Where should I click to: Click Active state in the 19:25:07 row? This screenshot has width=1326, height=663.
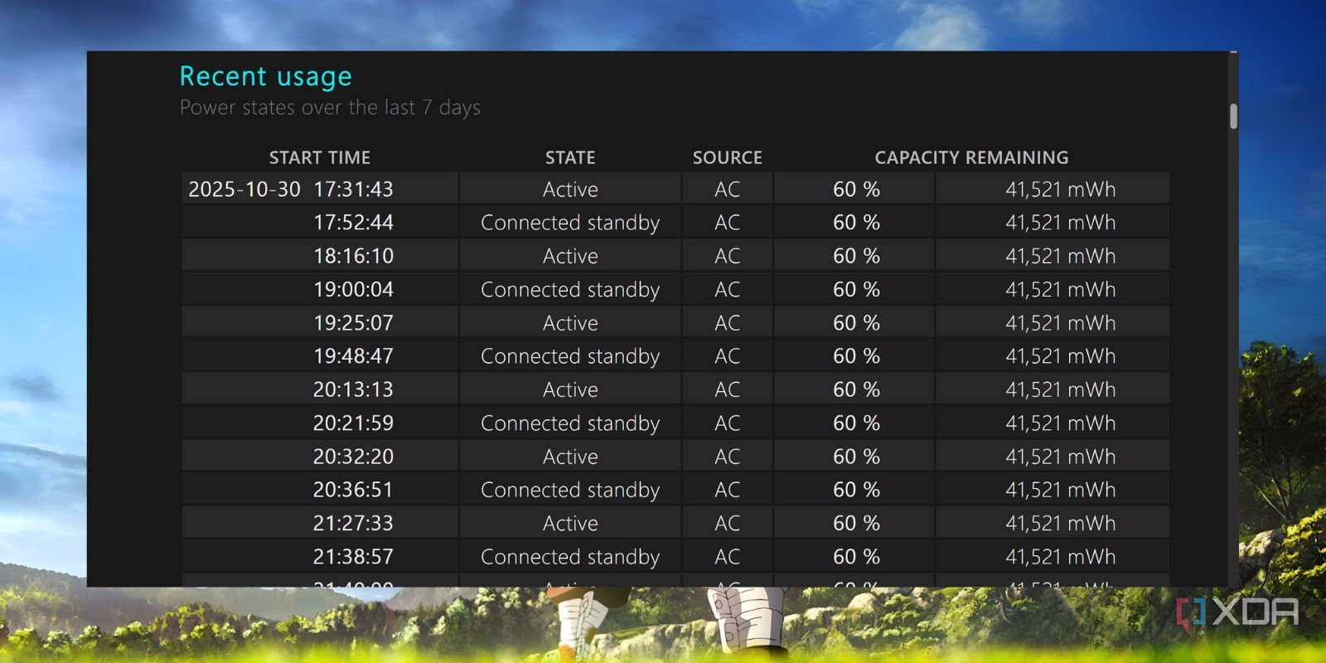pos(570,322)
